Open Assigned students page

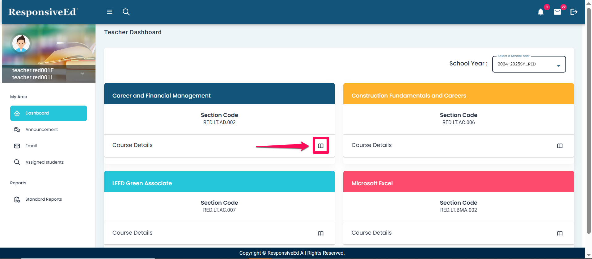tap(44, 162)
